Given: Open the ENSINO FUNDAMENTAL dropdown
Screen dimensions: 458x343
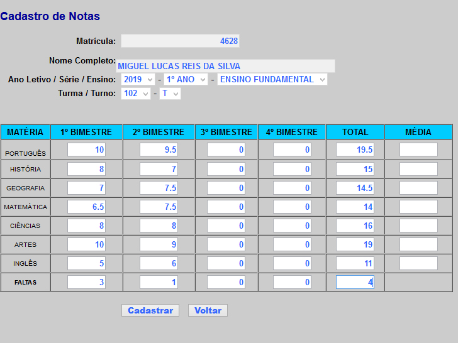Looking at the screenshot, I should pyautogui.click(x=272, y=80).
